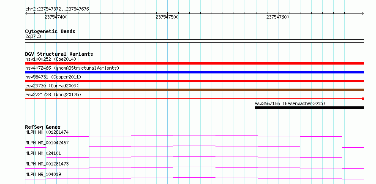Select the magenta intron line of NM_001281473
376x184 pixels.
tap(194, 167)
